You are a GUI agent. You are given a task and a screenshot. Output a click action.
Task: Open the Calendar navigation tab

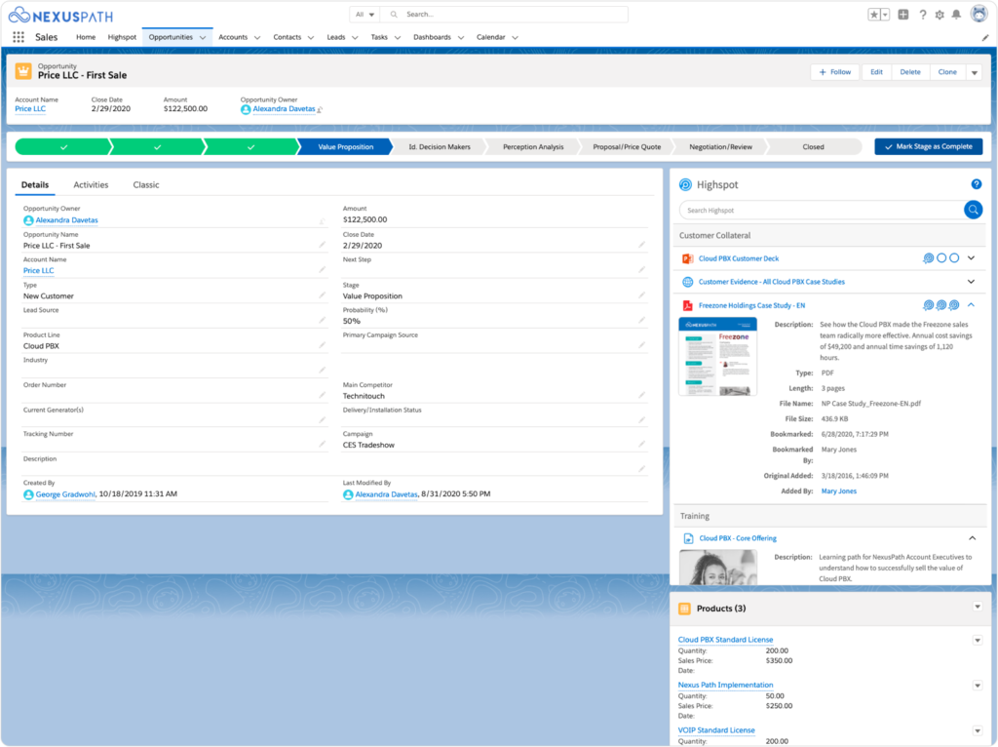[491, 37]
